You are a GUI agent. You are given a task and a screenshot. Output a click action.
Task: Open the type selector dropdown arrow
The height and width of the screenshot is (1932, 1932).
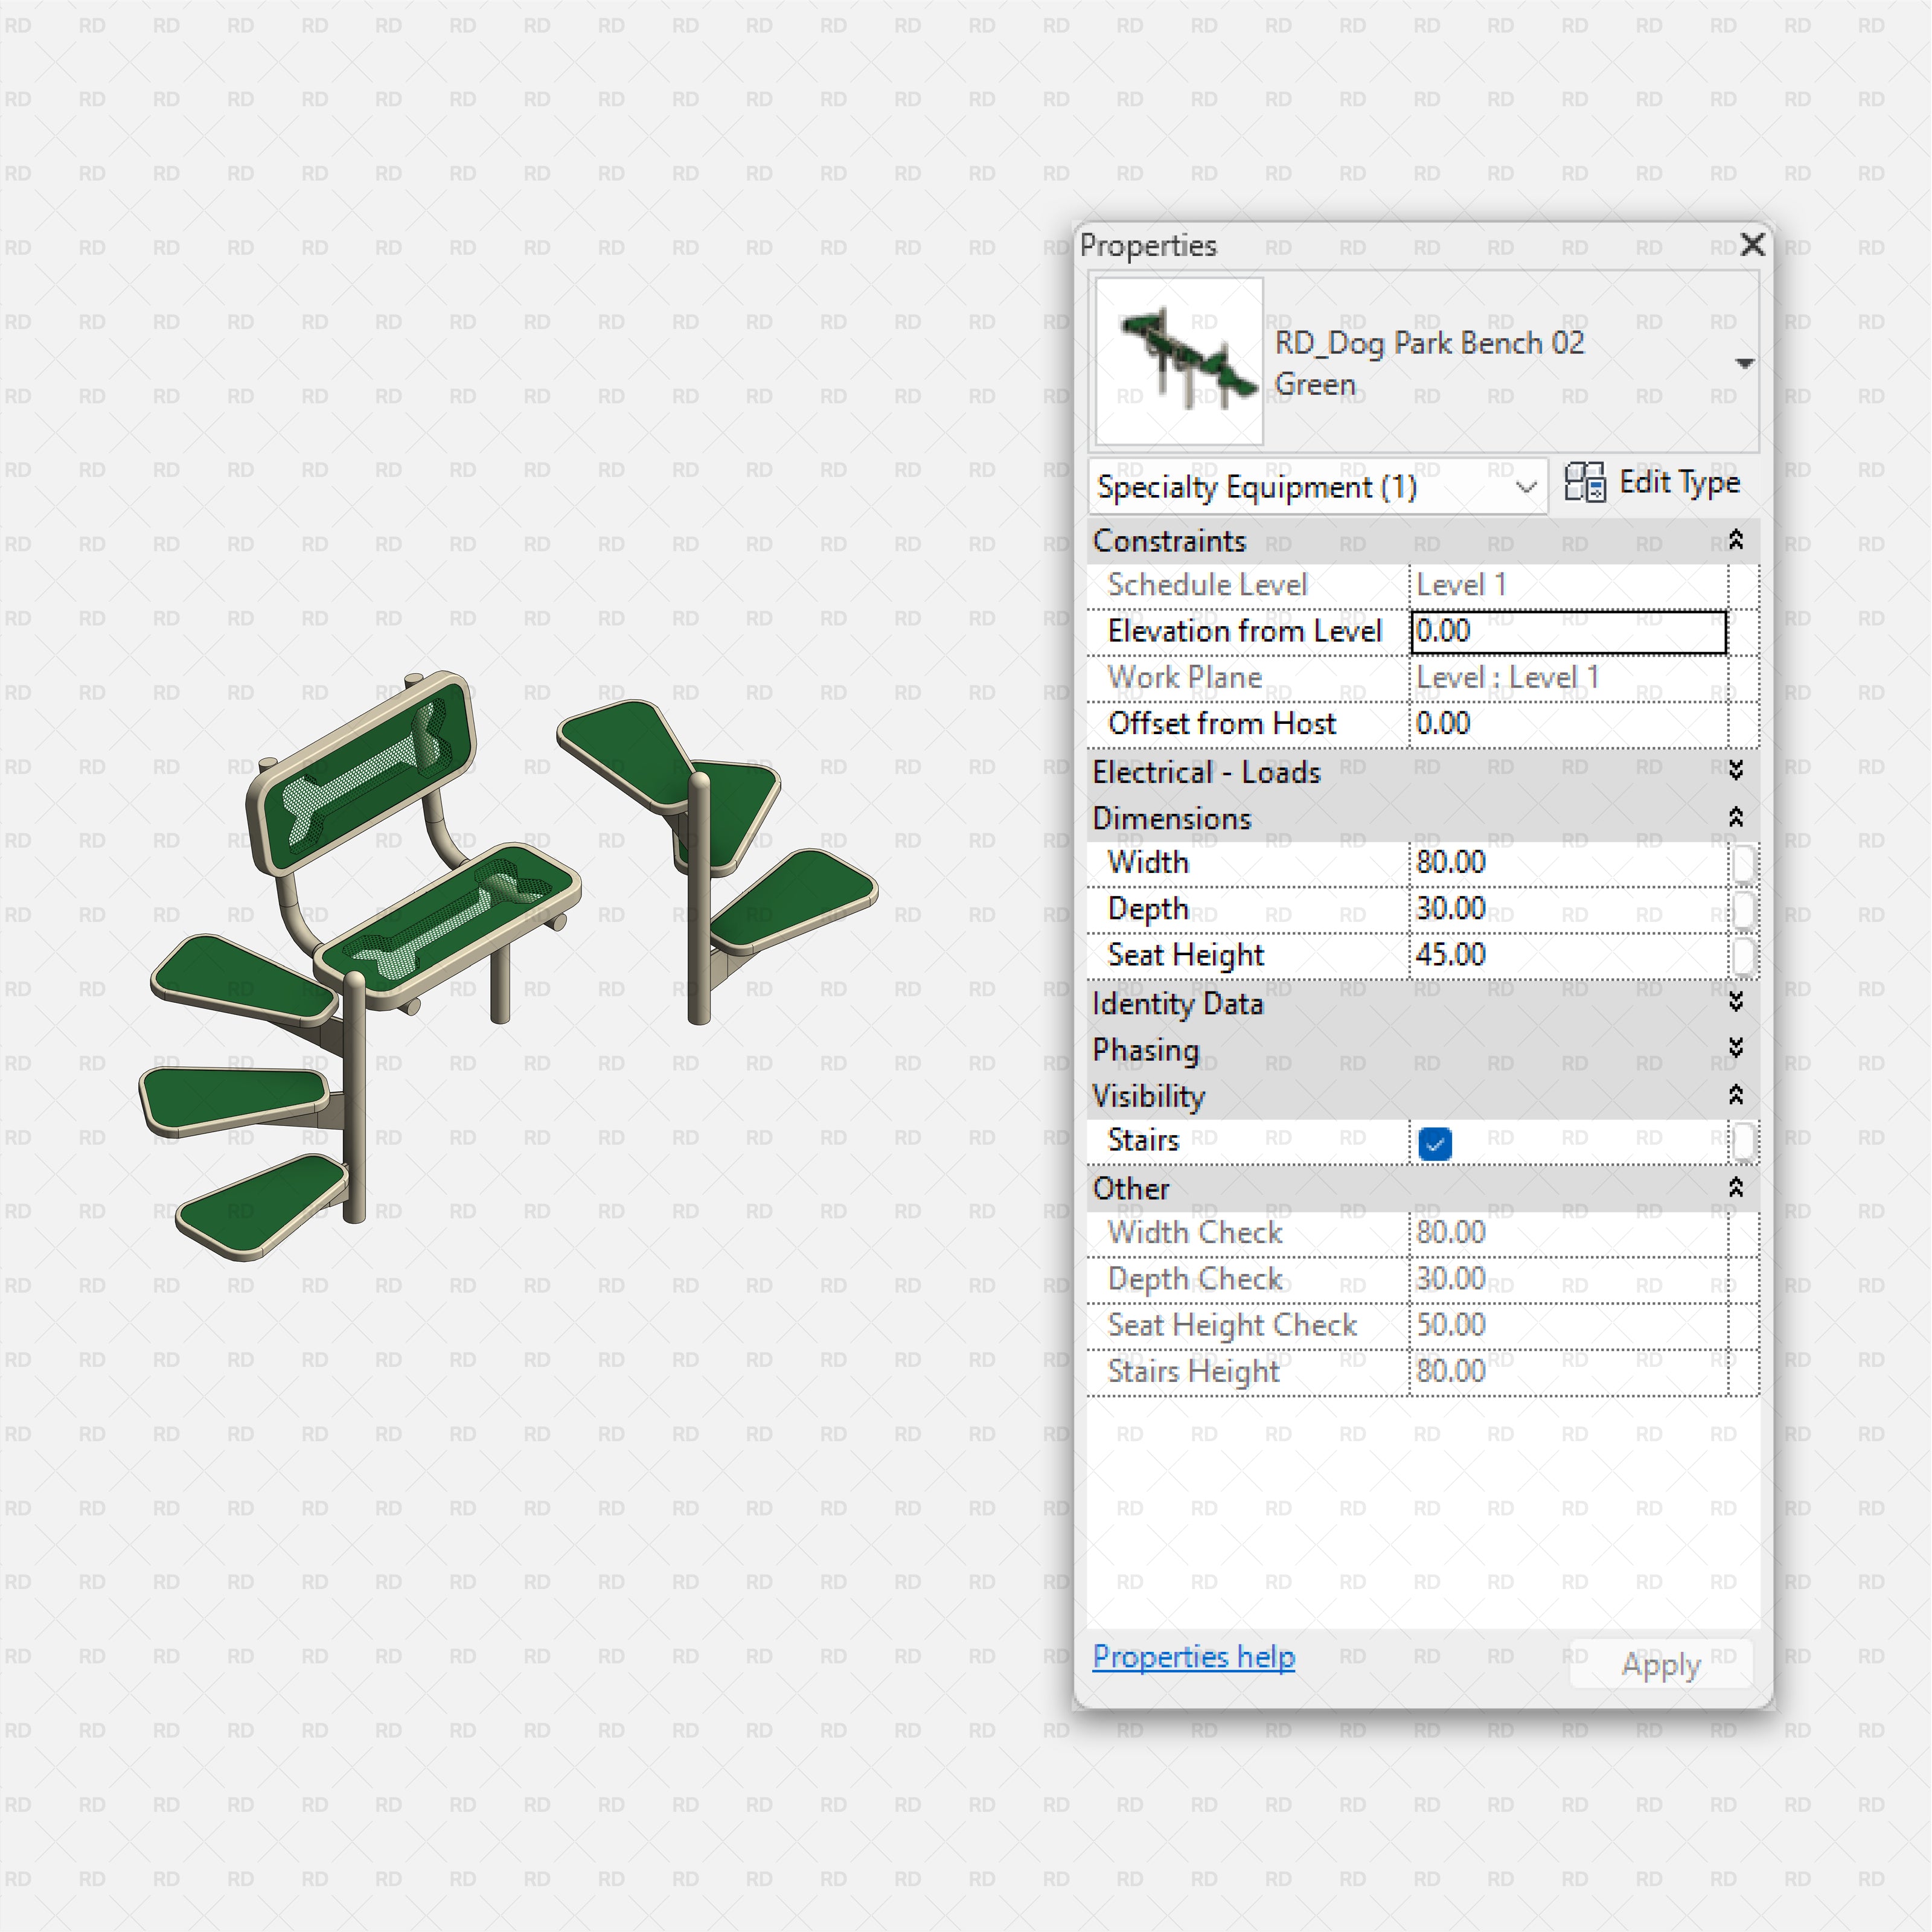coord(1744,363)
